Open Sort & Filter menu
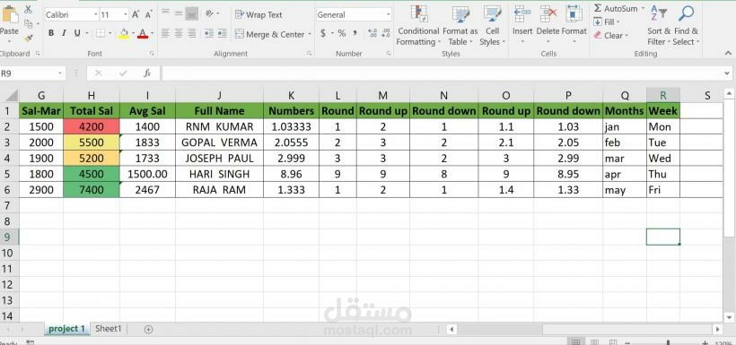736x345 pixels. [x=659, y=25]
